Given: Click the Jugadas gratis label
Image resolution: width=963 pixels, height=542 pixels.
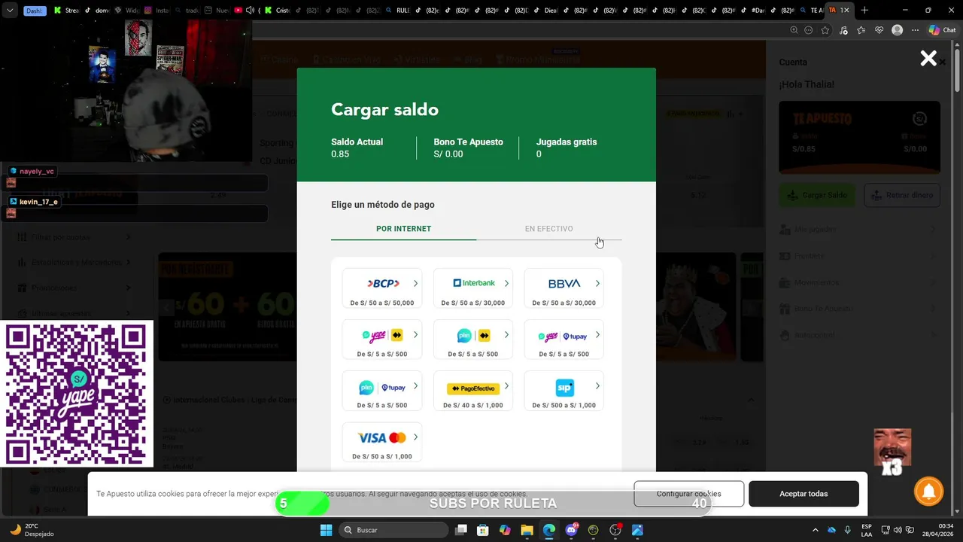Looking at the screenshot, I should pos(567,142).
